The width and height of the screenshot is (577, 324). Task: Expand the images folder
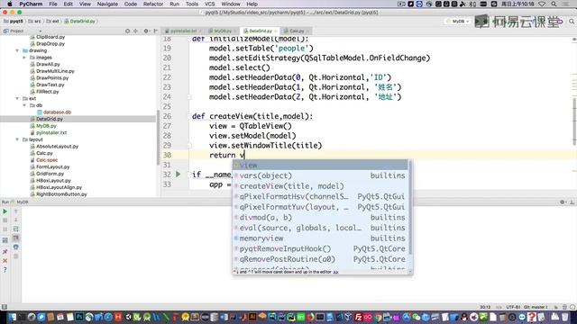(x=24, y=58)
